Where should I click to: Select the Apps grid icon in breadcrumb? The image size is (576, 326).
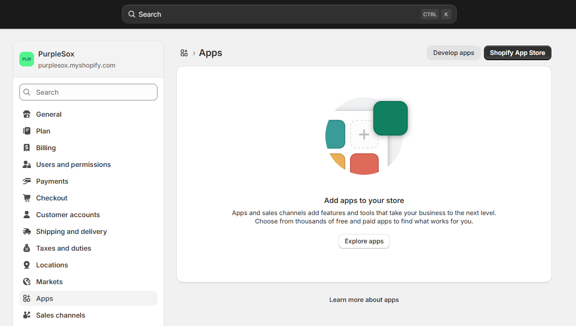click(184, 52)
